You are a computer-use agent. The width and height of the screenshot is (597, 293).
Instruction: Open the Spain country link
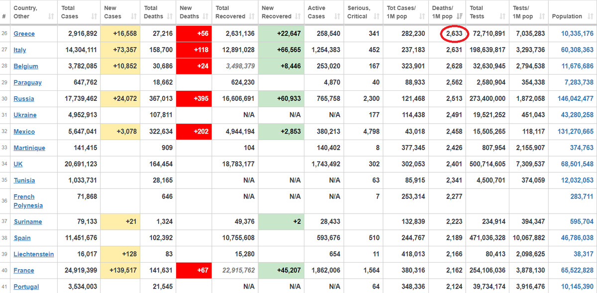(x=22, y=238)
